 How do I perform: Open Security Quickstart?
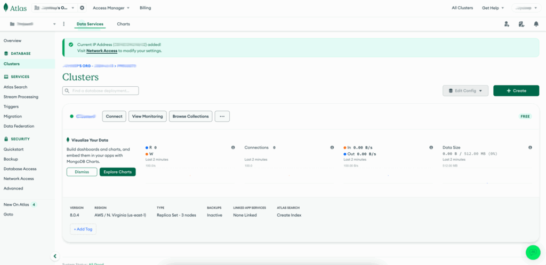13,150
